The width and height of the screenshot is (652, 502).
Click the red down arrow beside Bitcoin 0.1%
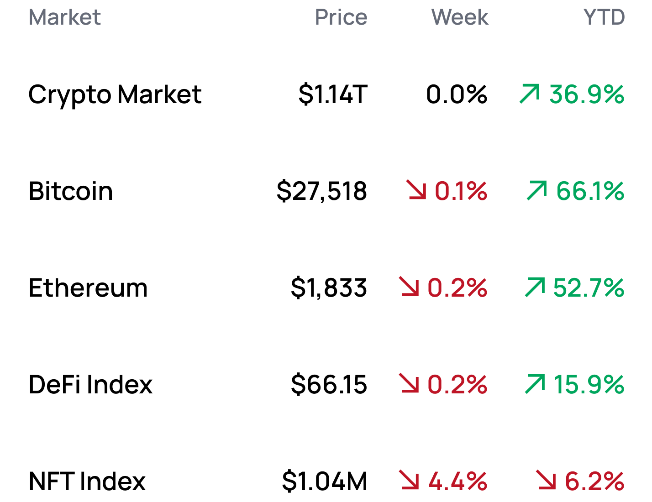[x=417, y=190]
